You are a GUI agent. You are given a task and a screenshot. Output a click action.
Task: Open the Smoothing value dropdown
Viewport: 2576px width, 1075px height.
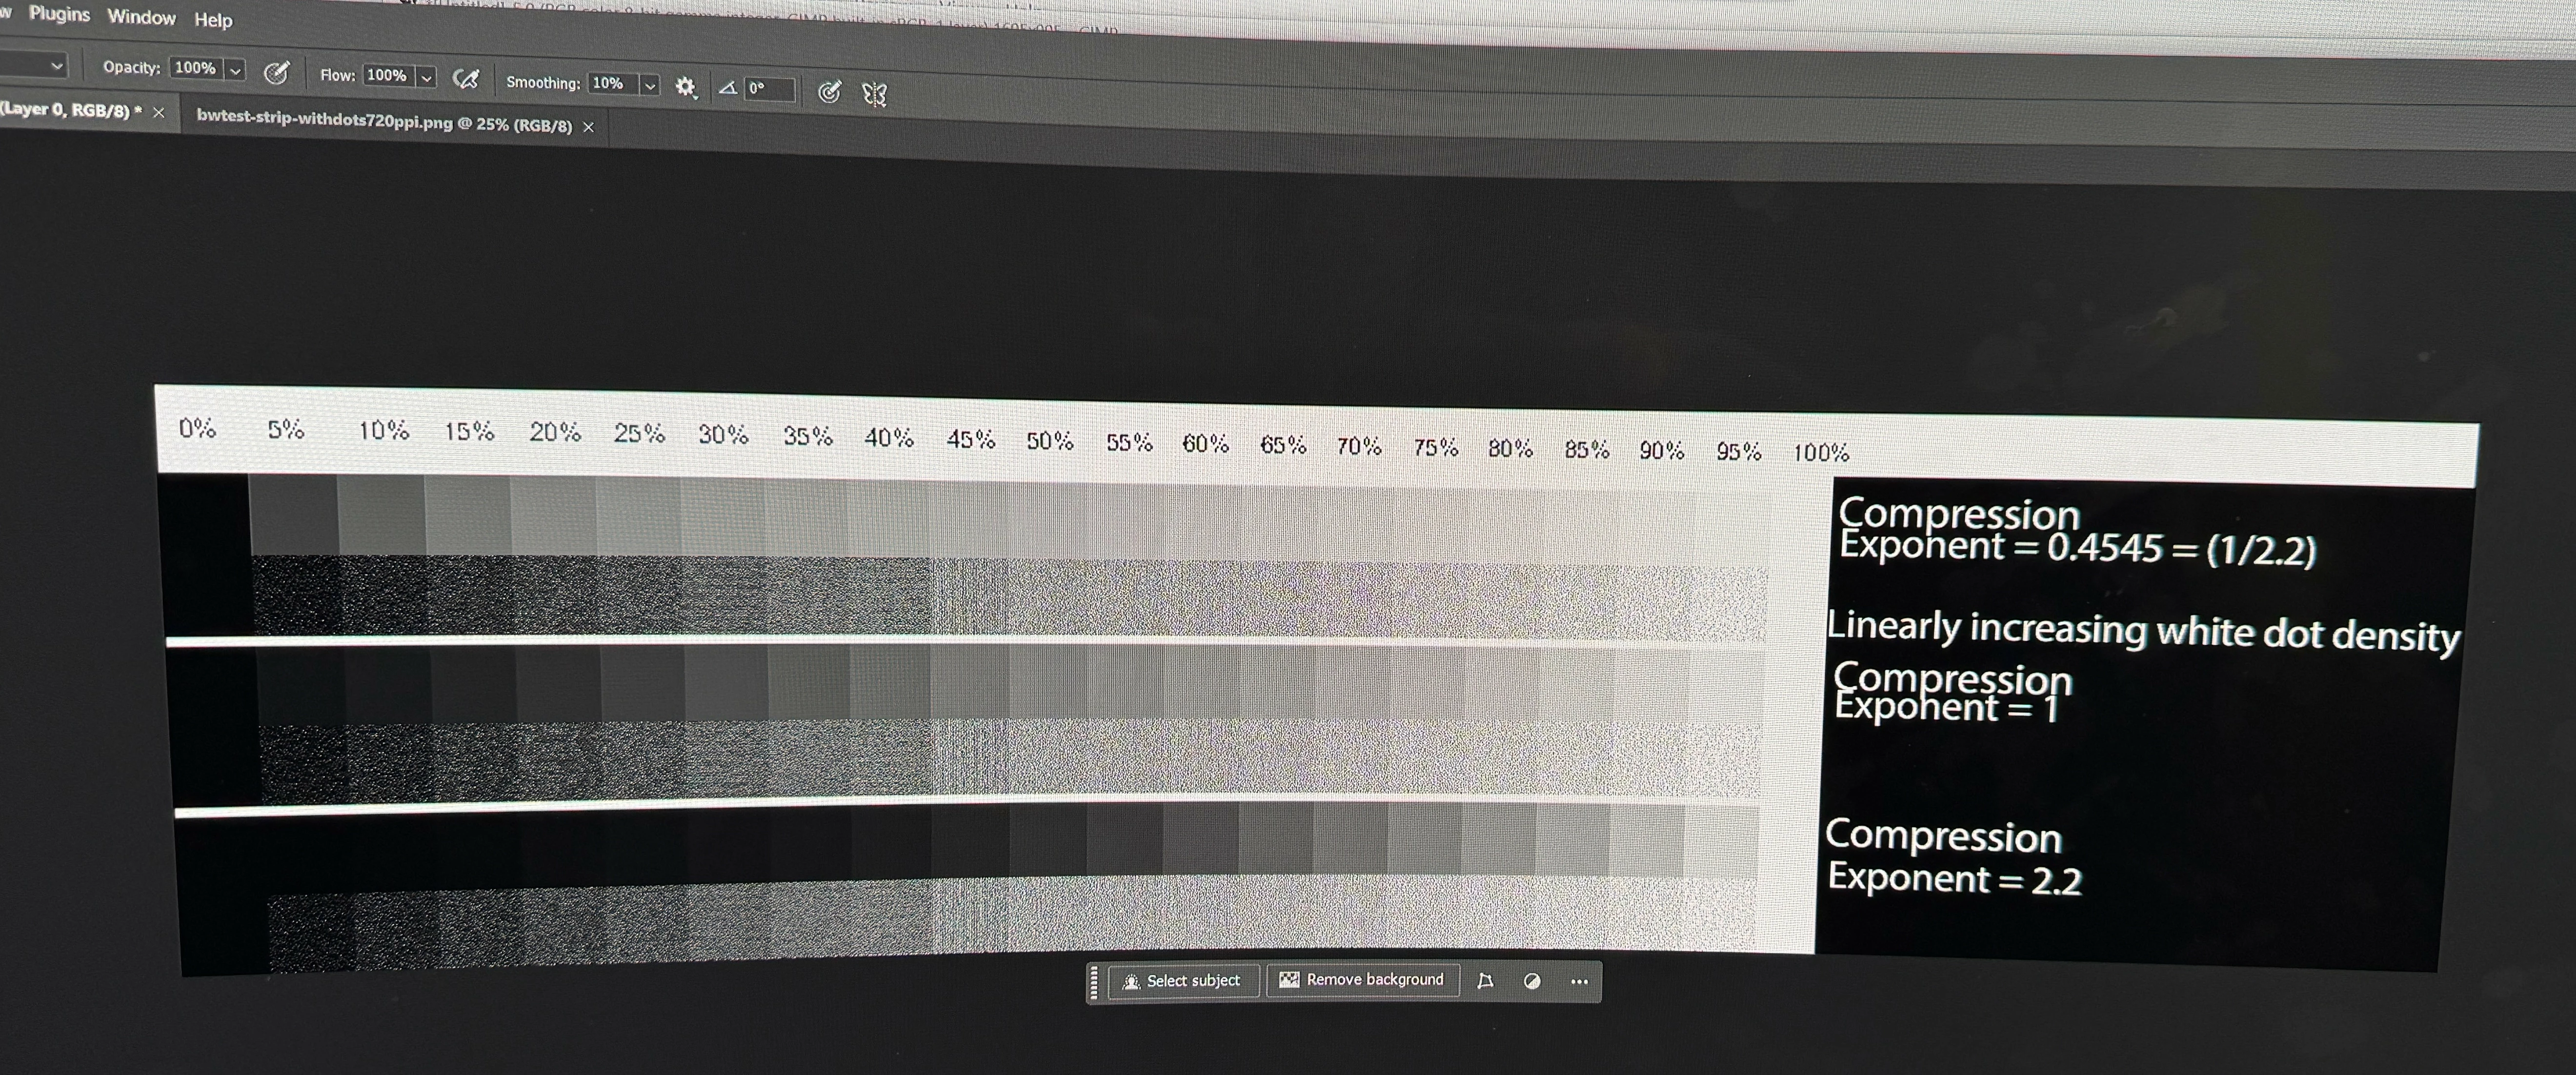650,85
